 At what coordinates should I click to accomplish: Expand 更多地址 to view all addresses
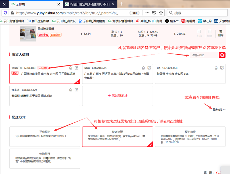(x=219, y=109)
